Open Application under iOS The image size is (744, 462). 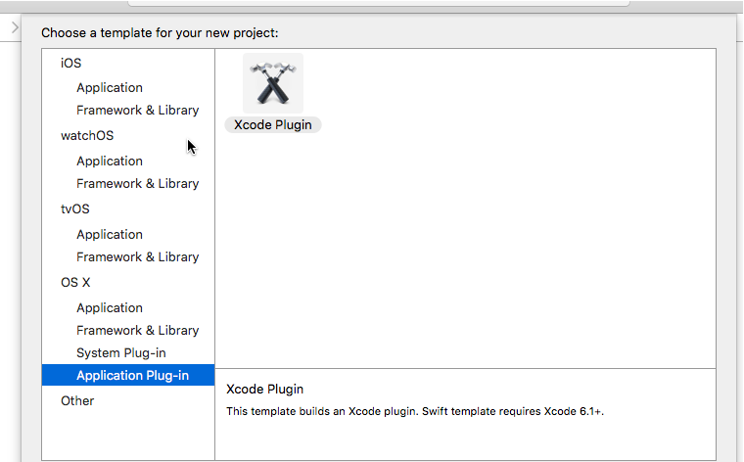click(110, 88)
